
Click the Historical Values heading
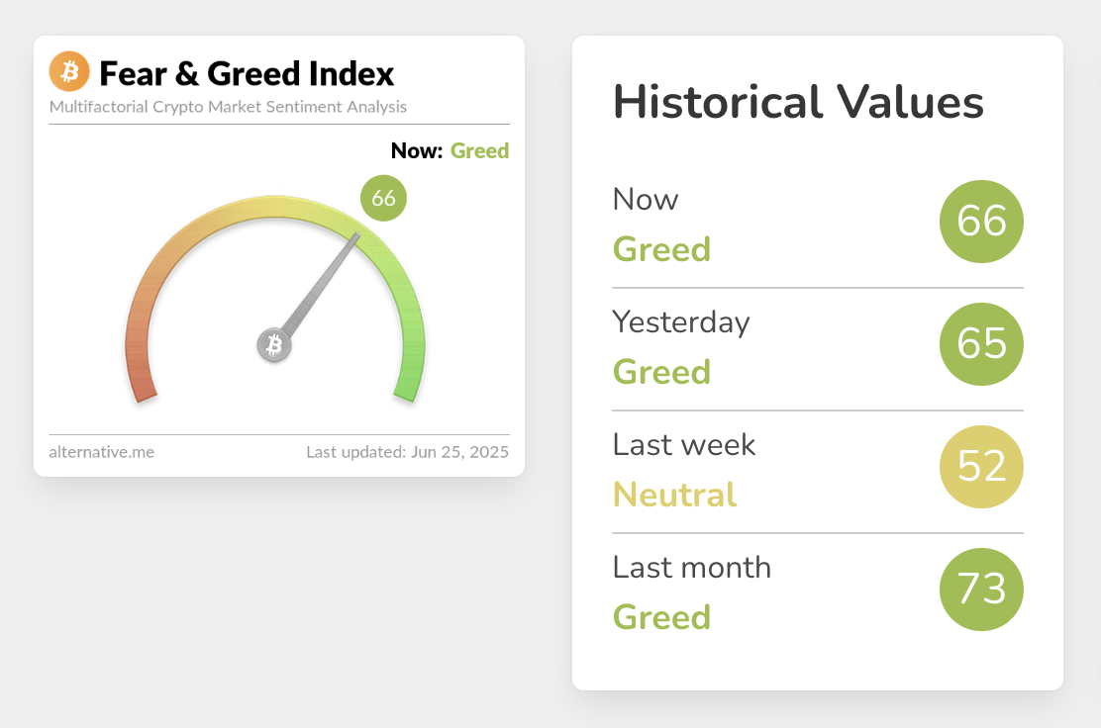798,103
